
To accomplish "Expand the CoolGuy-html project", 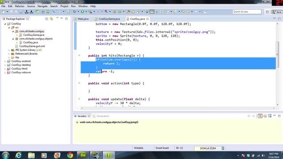I will [x=5, y=69].
